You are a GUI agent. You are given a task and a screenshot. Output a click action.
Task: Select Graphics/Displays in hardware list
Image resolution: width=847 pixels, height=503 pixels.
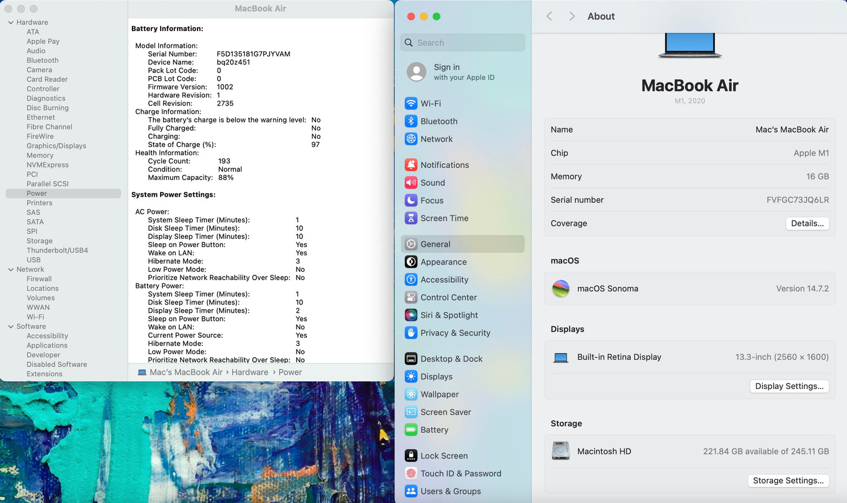[x=56, y=146]
